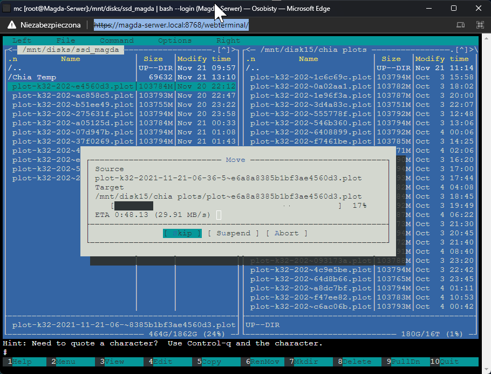Click Suspend in Move dialog

[x=233, y=233]
